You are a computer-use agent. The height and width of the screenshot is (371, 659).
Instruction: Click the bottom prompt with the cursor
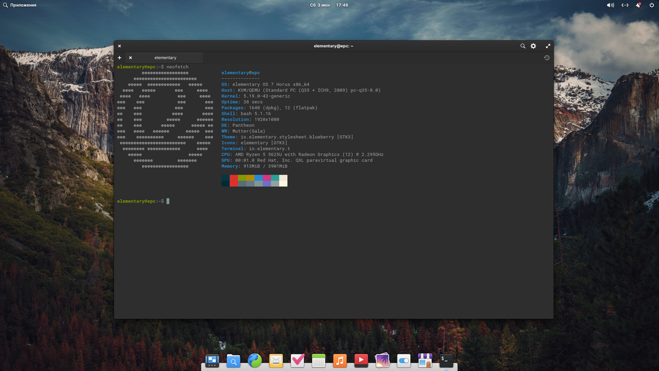[143, 201]
